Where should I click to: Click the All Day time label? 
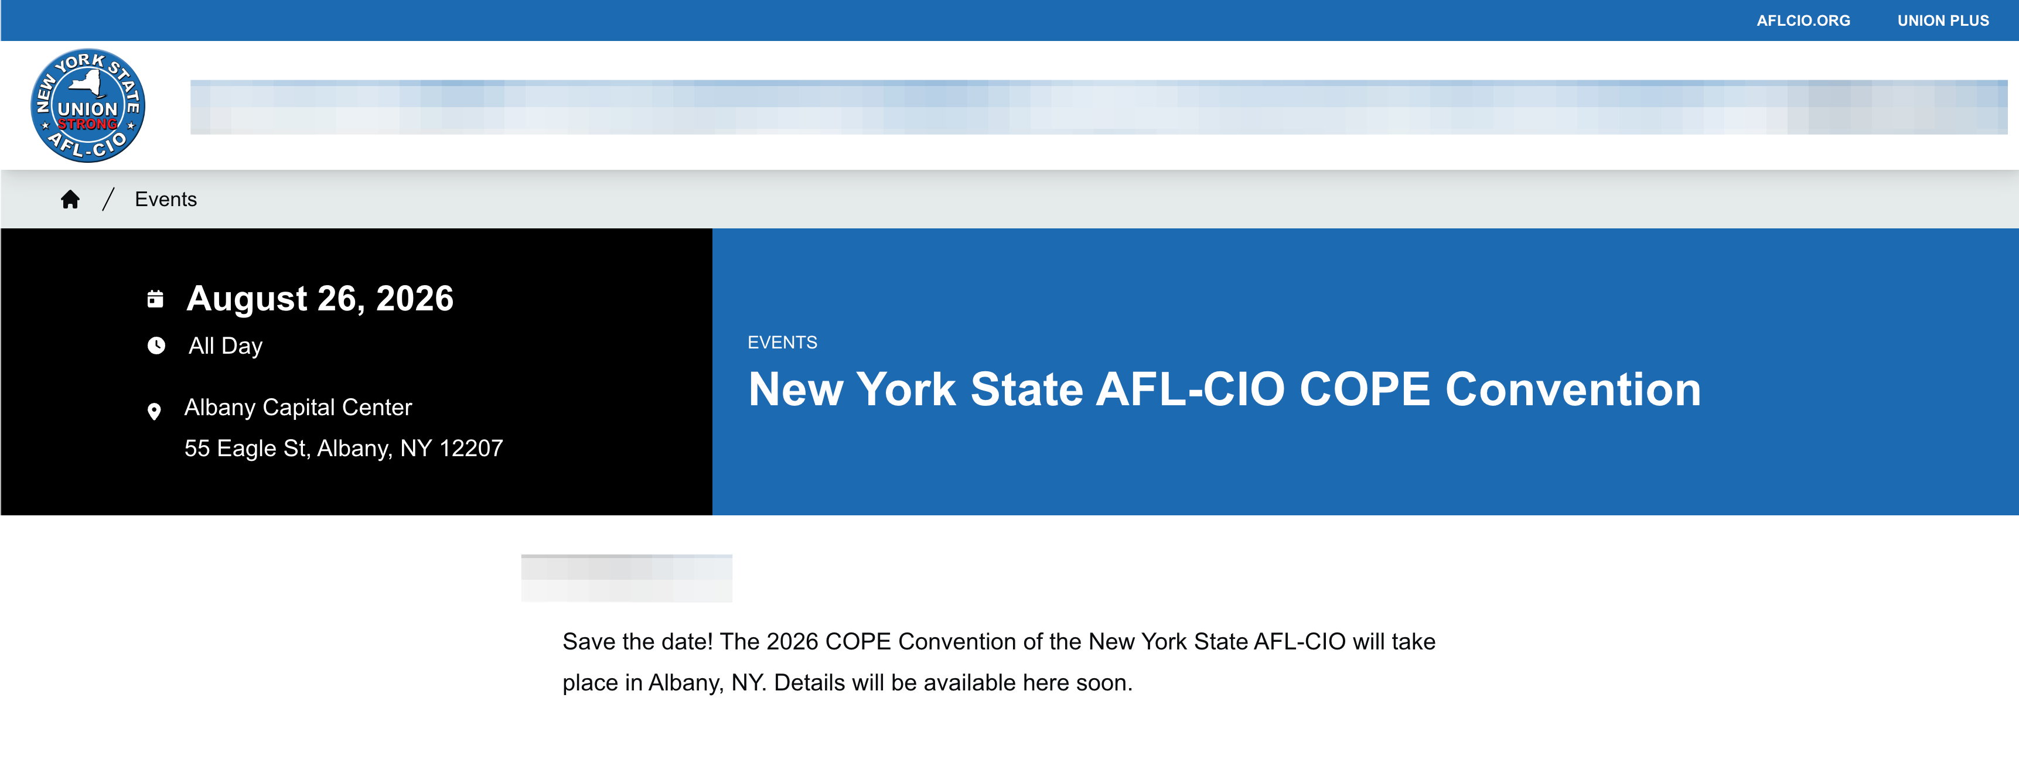(x=226, y=346)
